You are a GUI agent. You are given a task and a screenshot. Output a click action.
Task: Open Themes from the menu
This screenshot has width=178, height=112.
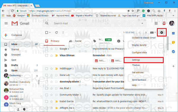[x=136, y=65]
